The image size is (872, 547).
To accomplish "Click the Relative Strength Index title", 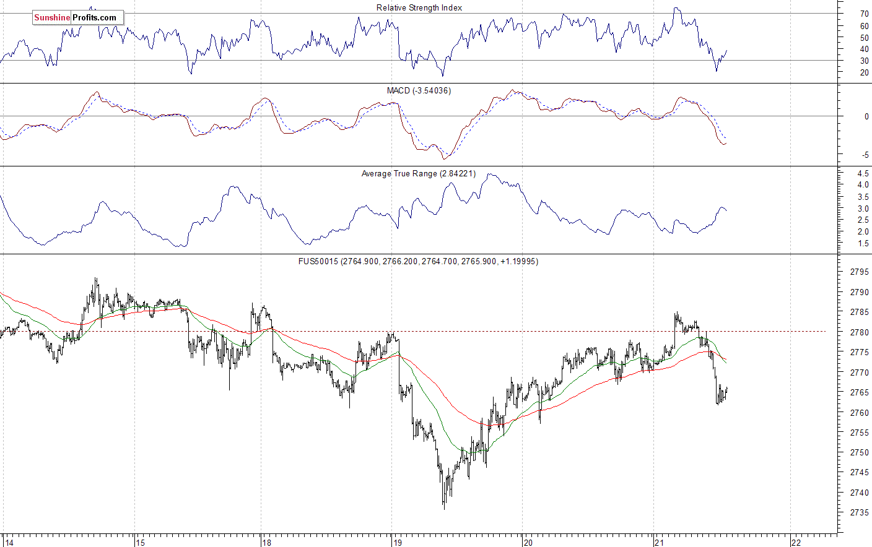I will point(419,8).
